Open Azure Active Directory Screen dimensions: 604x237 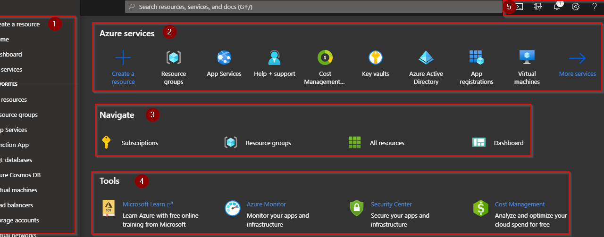pyautogui.click(x=426, y=58)
